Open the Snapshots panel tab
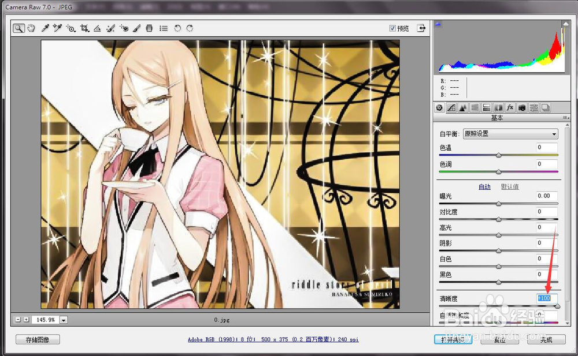This screenshot has width=578, height=356. [546, 107]
